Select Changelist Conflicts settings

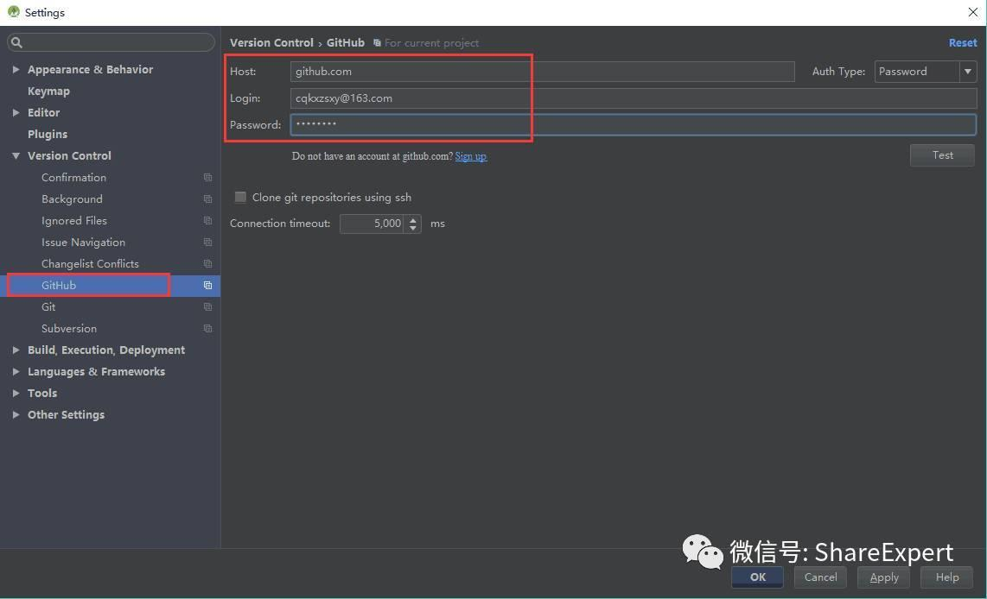coord(90,264)
